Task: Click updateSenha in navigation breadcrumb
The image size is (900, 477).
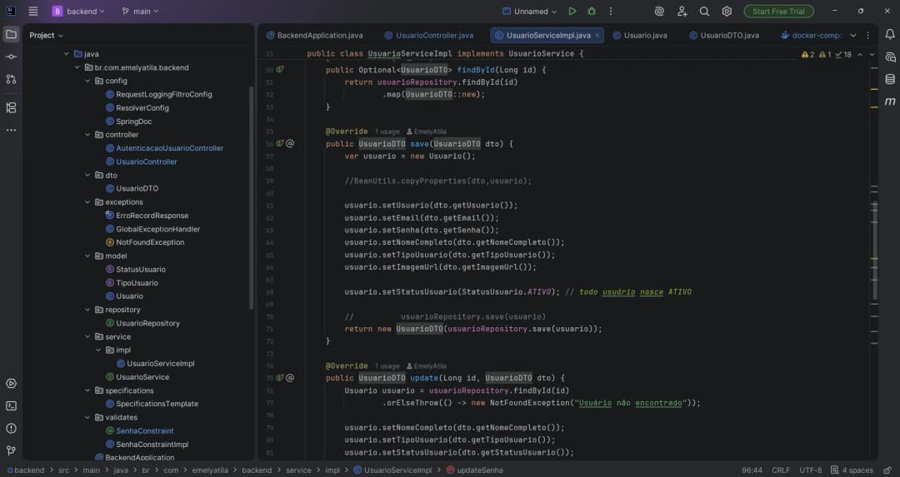Action: click(x=475, y=470)
